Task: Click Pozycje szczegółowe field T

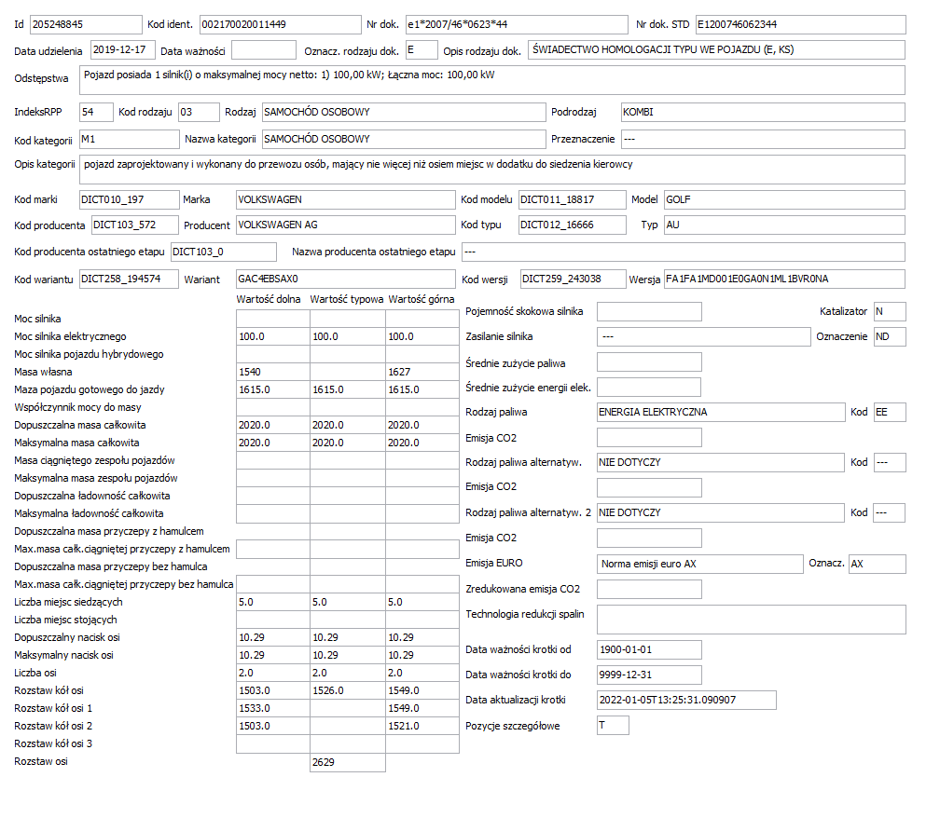Action: pos(613,725)
